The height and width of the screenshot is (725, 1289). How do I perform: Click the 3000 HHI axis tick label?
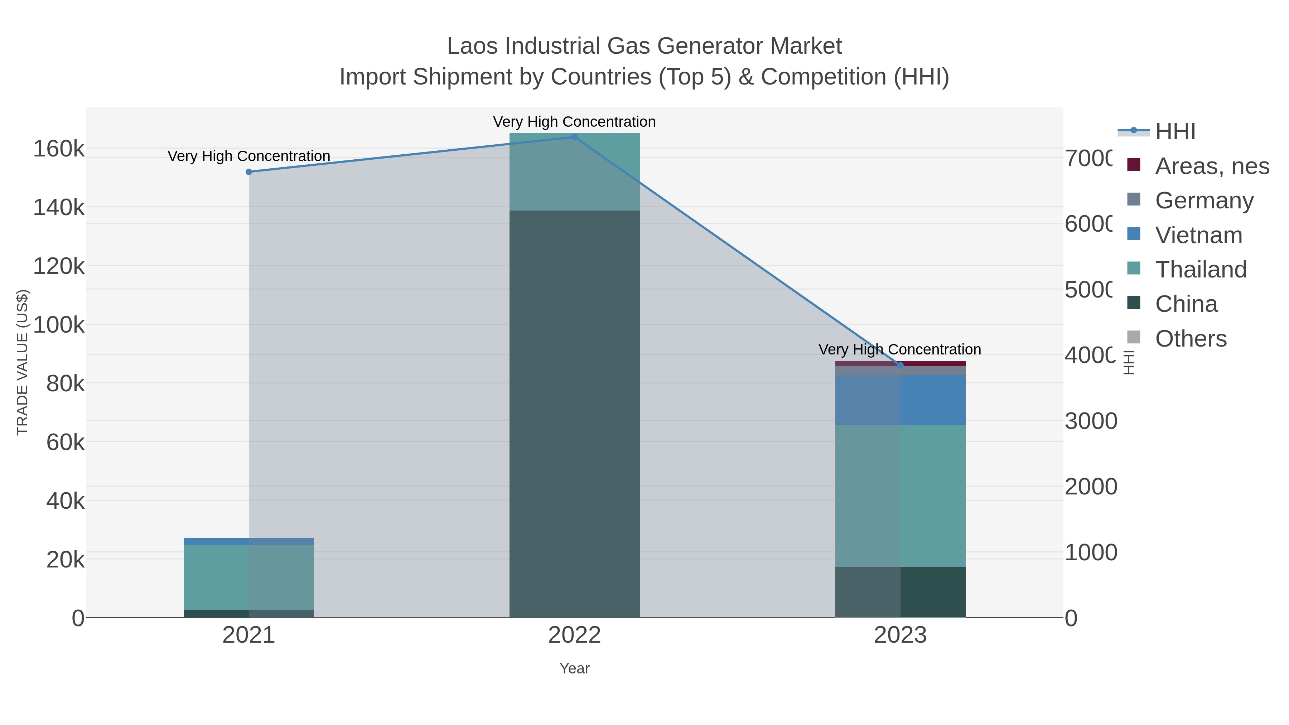point(1091,421)
